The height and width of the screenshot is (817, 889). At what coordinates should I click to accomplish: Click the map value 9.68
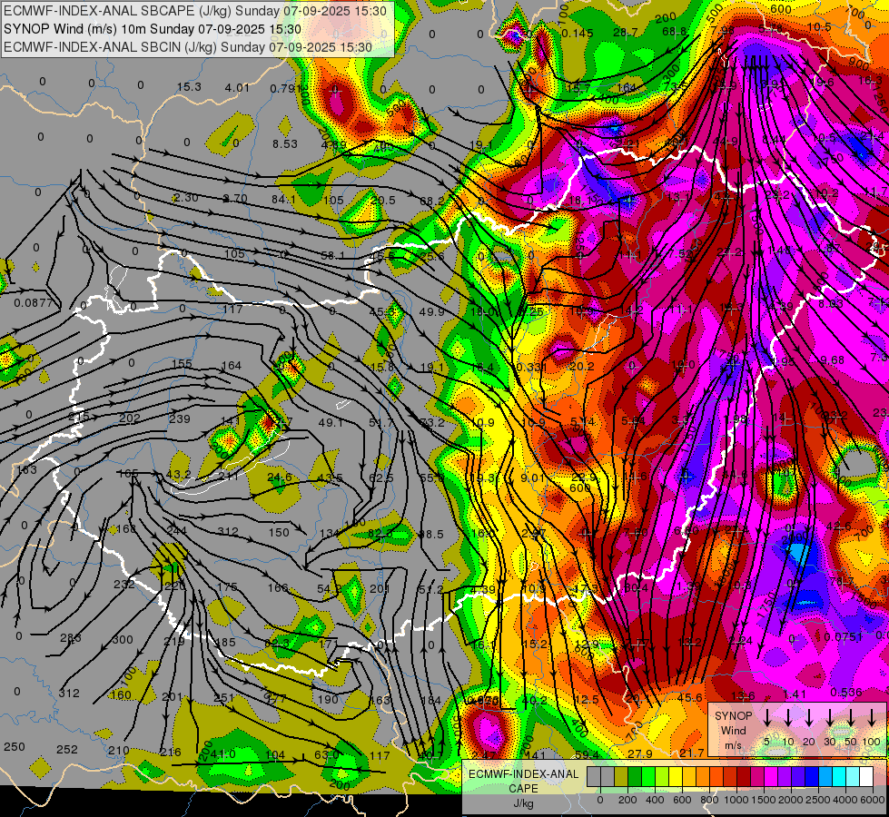click(x=833, y=360)
